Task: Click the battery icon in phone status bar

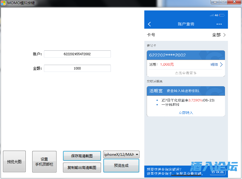Action: click(x=222, y=15)
